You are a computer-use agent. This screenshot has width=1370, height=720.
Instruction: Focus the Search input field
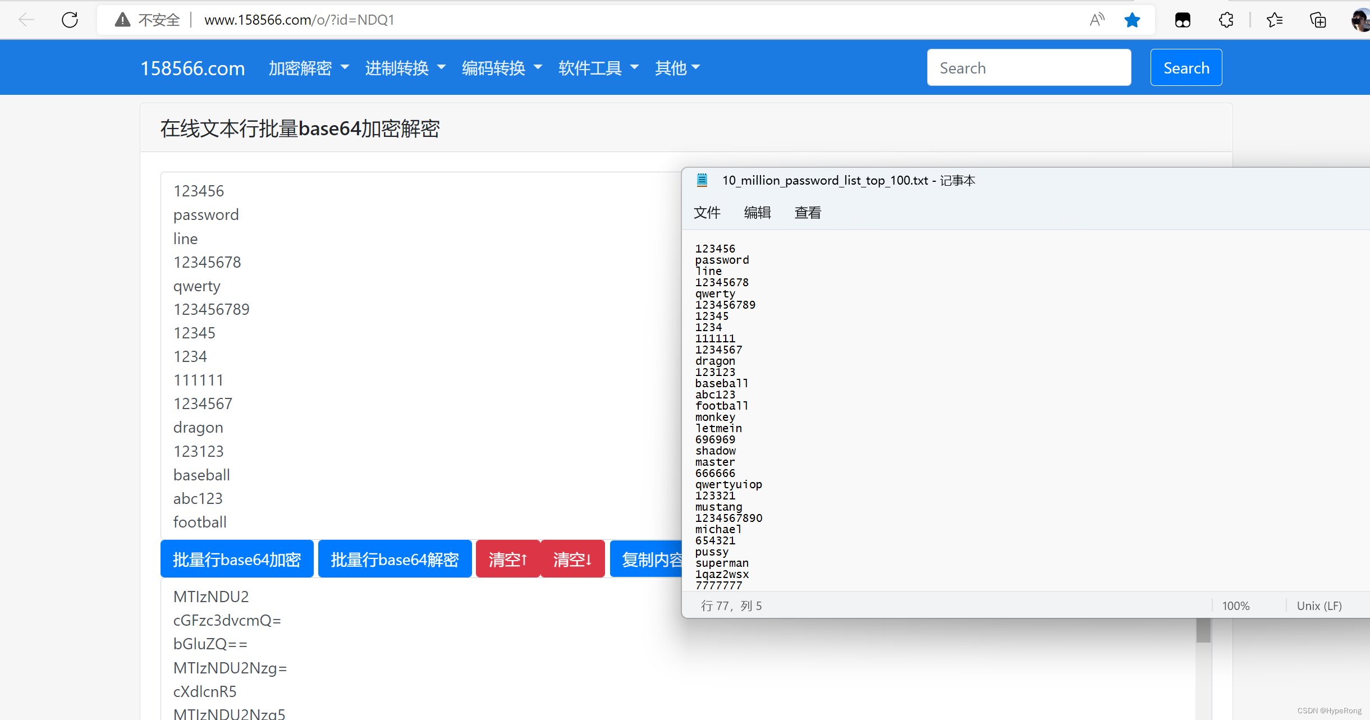click(1029, 67)
